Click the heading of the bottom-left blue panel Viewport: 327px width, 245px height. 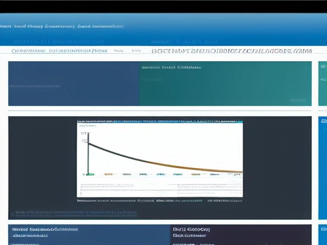[45, 229]
